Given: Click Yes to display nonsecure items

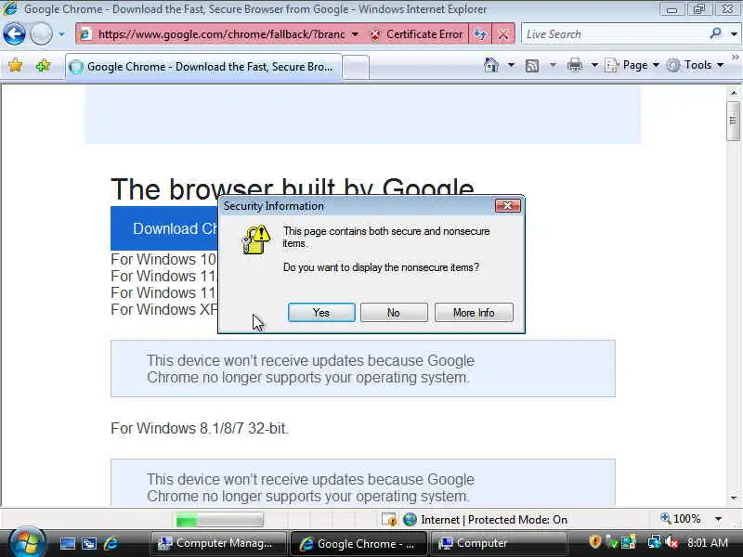Looking at the screenshot, I should 321,313.
